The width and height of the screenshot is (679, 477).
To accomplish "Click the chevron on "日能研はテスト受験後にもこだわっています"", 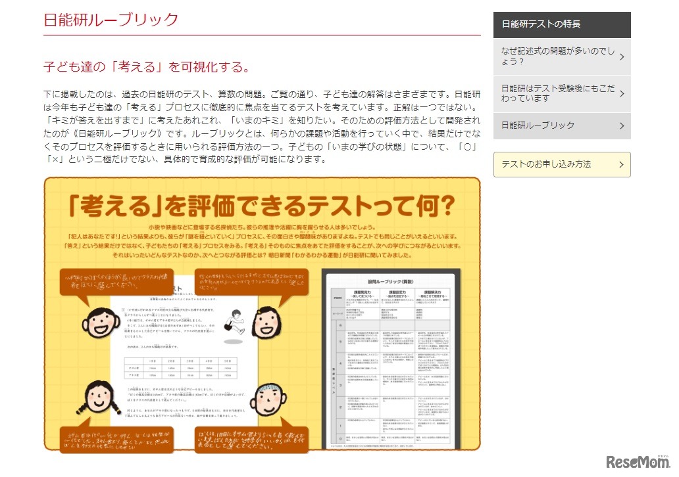I will click(622, 94).
